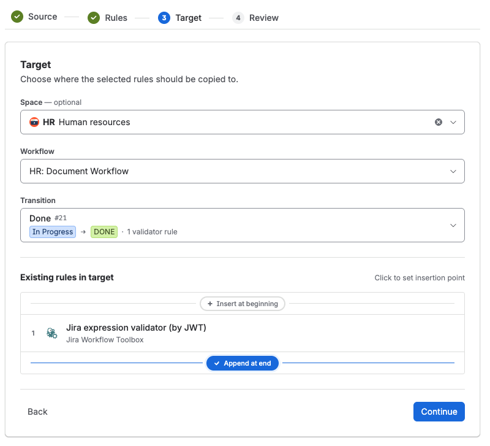Clear the HR Human resources space selection

[439, 122]
